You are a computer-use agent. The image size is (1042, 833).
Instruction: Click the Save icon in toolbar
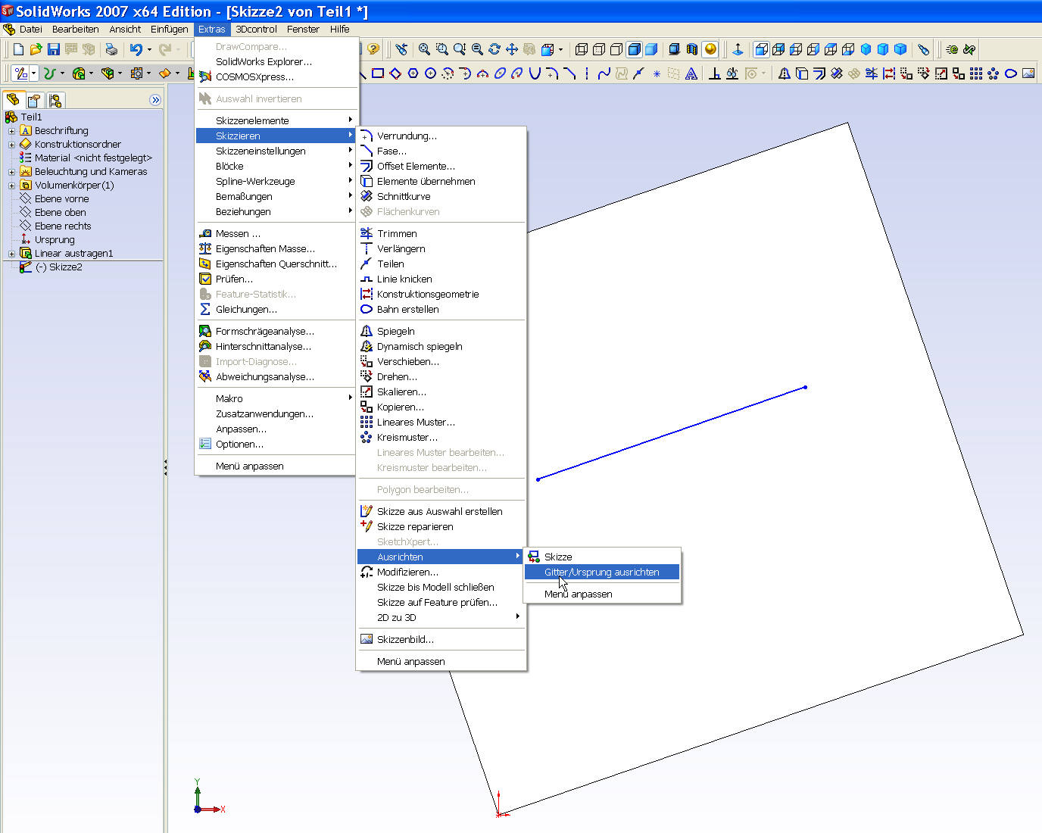[x=54, y=49]
